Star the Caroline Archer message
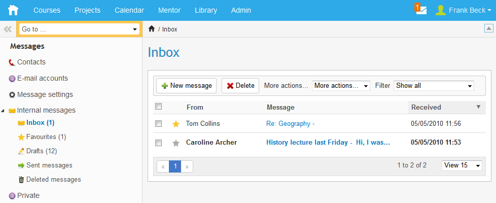 tap(176, 143)
